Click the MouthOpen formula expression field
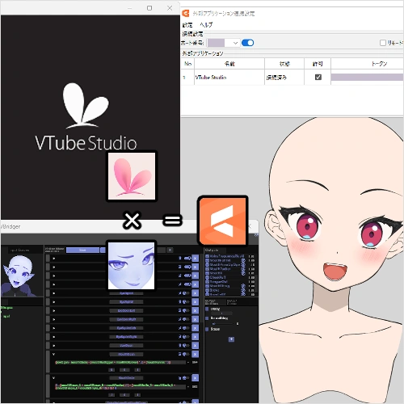 [x=120, y=363]
